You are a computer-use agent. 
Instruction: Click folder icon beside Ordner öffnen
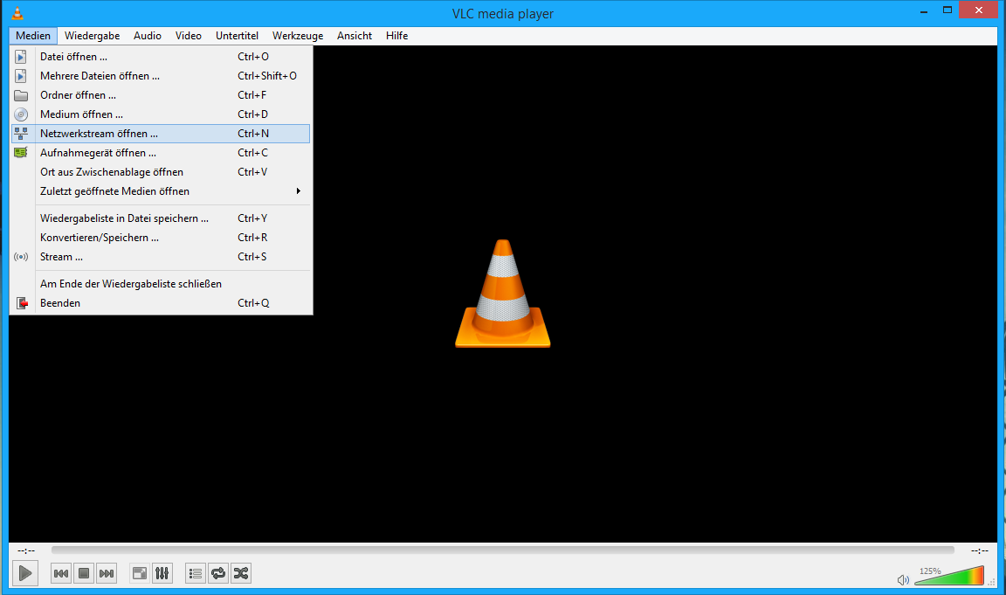(x=21, y=95)
